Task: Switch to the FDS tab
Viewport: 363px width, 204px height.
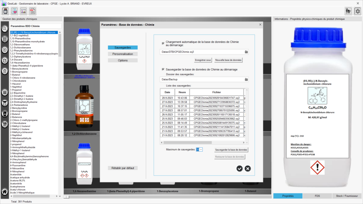Action: tap(317, 196)
